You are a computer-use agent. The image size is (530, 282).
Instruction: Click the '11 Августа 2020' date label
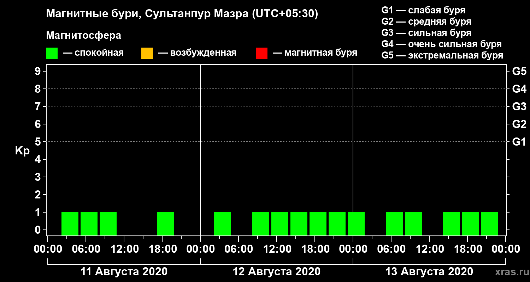[124, 272]
